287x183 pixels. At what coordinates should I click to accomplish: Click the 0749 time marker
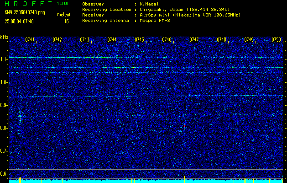tap(249, 40)
